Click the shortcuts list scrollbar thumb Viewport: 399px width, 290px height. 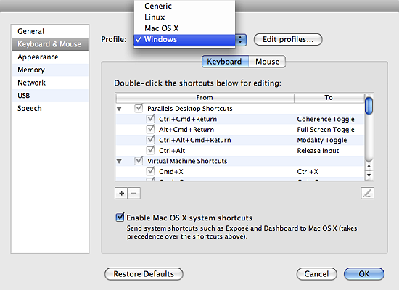click(x=369, y=106)
